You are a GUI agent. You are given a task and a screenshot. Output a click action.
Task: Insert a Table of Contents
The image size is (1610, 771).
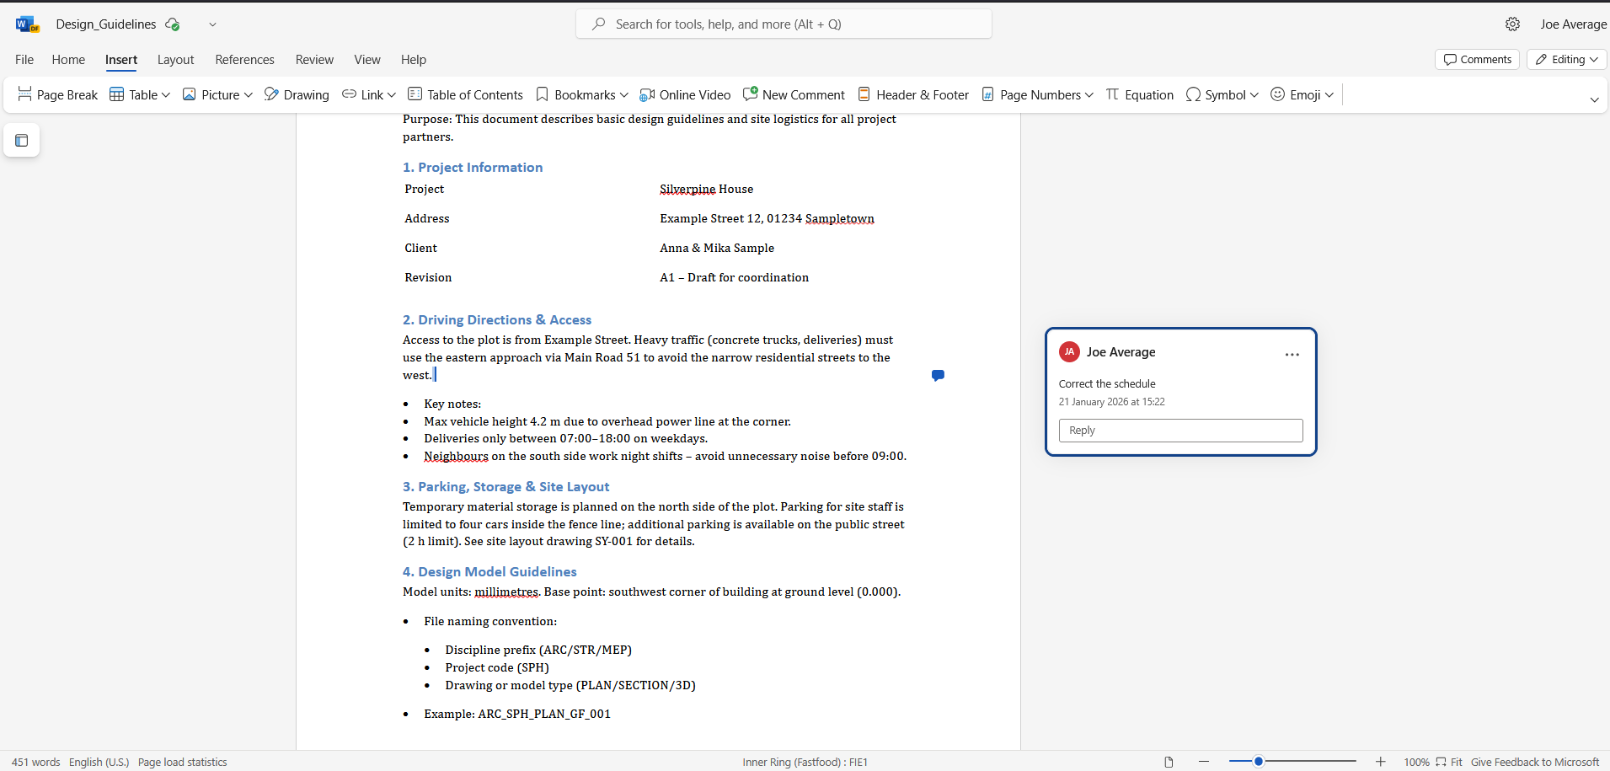[x=465, y=95]
